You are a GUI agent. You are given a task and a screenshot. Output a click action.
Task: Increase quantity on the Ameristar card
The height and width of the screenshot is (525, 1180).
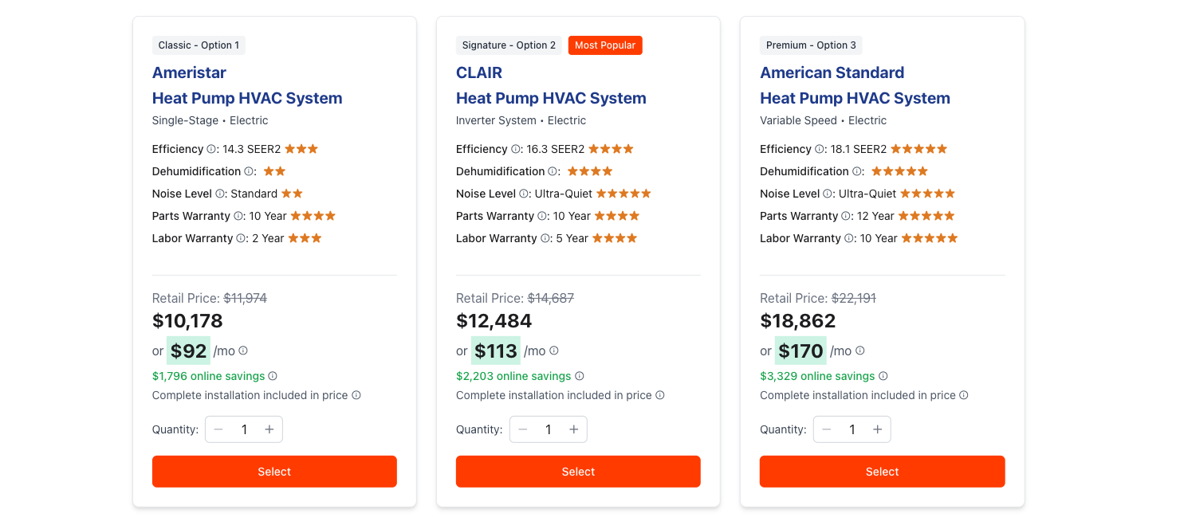click(269, 429)
